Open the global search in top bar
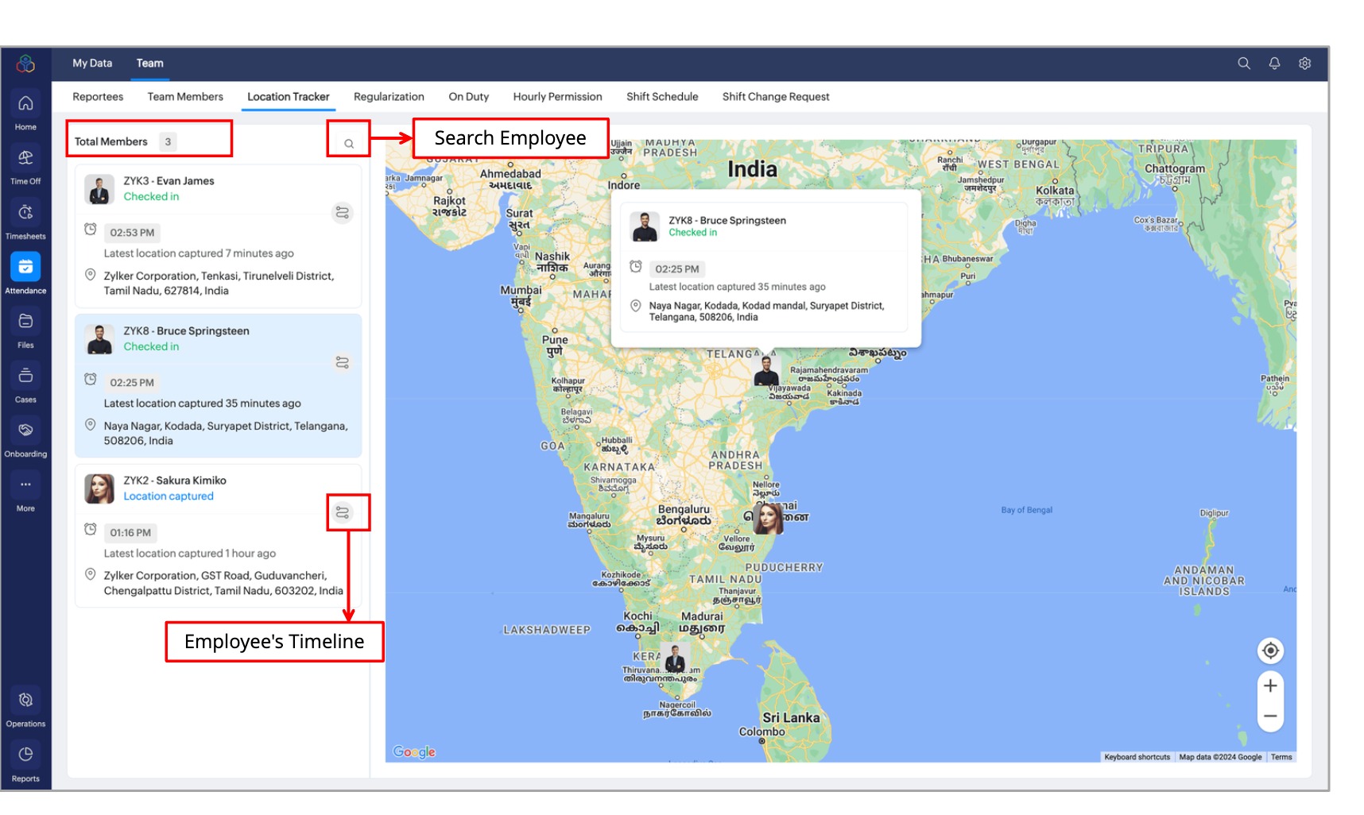 [x=1244, y=64]
